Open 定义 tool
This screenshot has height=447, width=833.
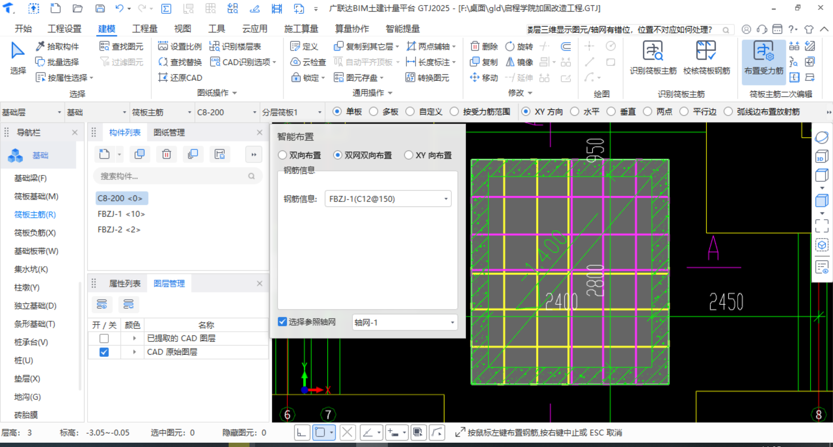click(304, 46)
